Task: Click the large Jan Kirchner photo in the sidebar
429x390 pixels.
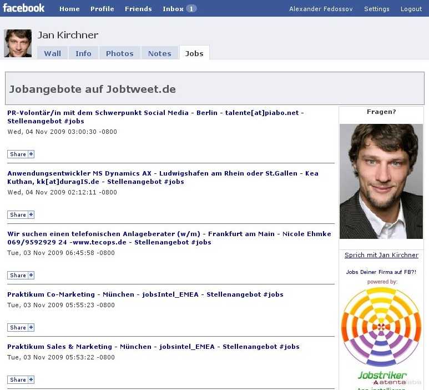Action: click(381, 181)
